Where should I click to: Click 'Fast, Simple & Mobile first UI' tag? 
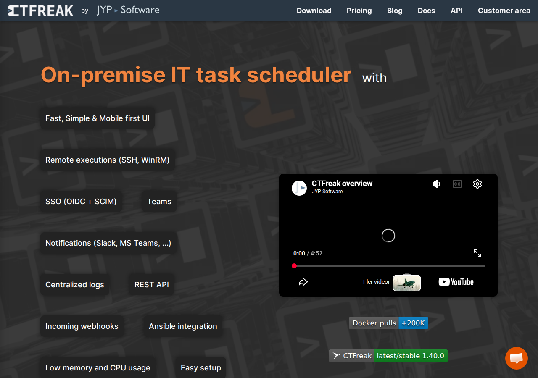pyautogui.click(x=98, y=118)
